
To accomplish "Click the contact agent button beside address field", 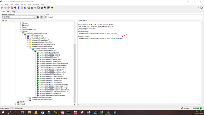I will click(38, 17).
